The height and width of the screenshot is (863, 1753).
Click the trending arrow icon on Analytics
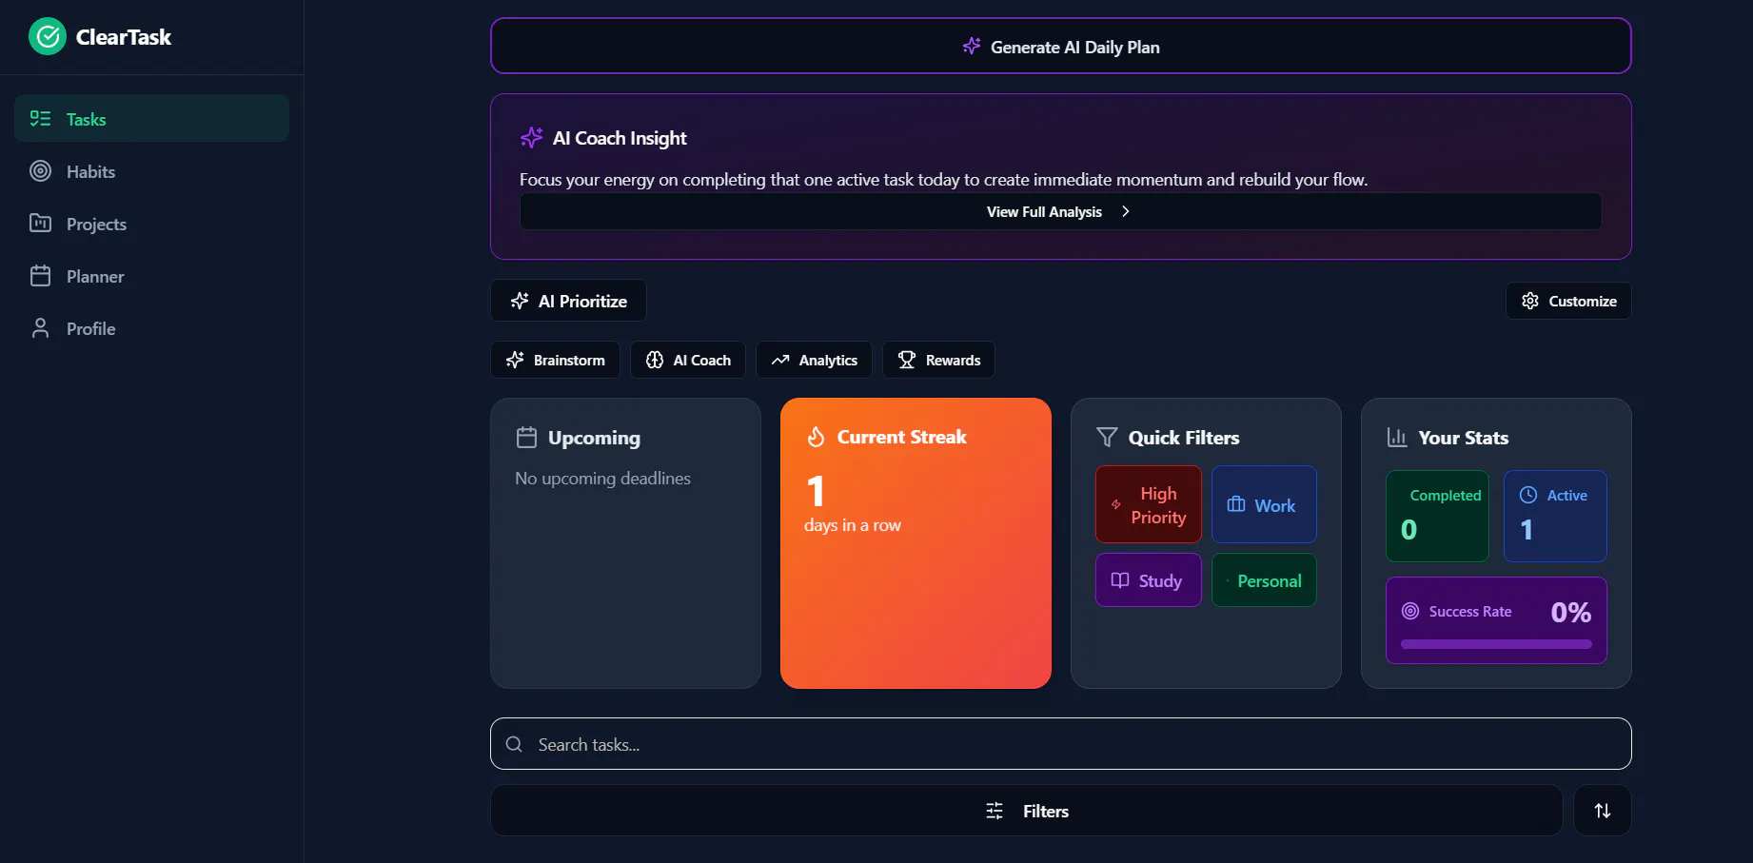click(780, 360)
